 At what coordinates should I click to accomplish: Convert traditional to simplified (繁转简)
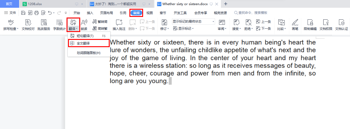tap(100, 22)
